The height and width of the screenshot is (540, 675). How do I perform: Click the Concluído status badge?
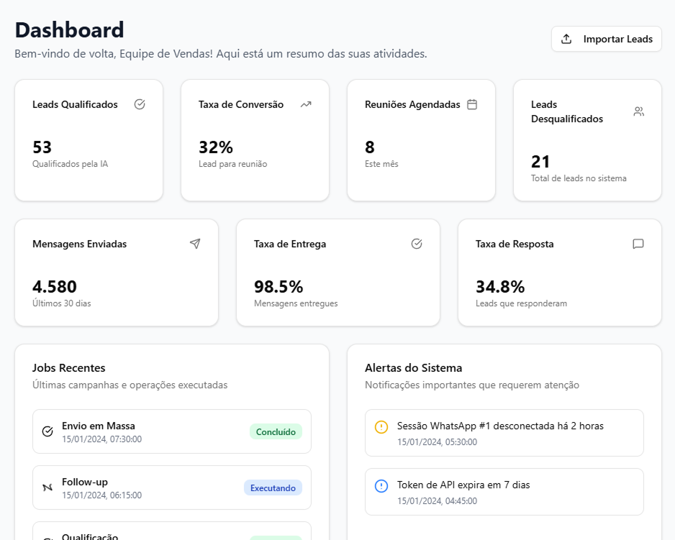point(276,432)
